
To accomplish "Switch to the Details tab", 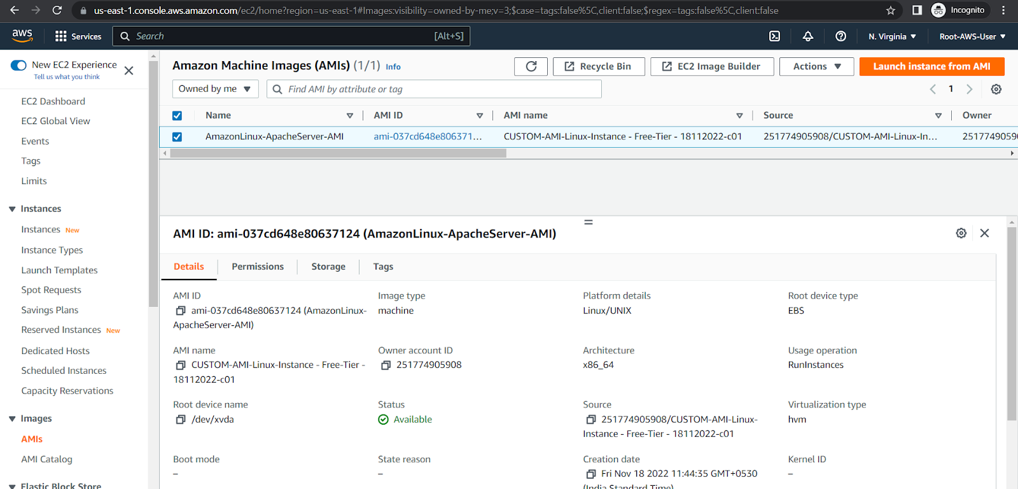I will tap(189, 267).
